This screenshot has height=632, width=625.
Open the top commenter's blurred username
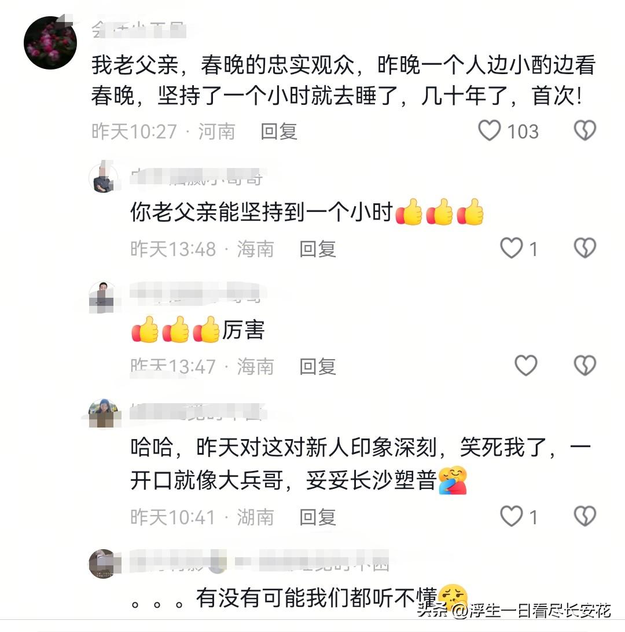pos(138,30)
